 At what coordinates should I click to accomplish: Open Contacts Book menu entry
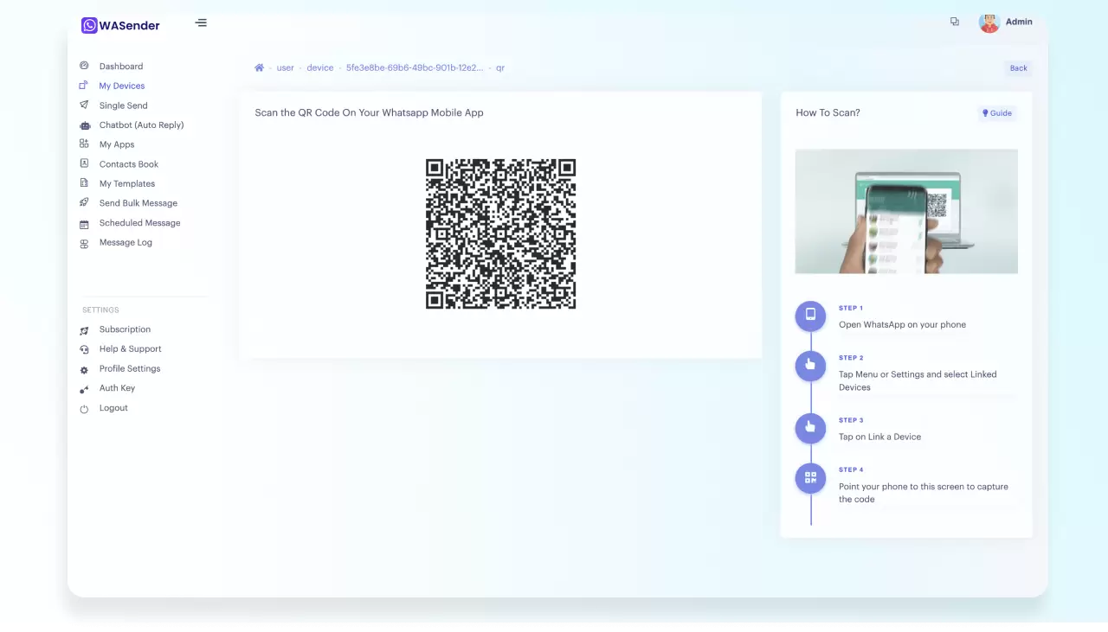pos(129,164)
